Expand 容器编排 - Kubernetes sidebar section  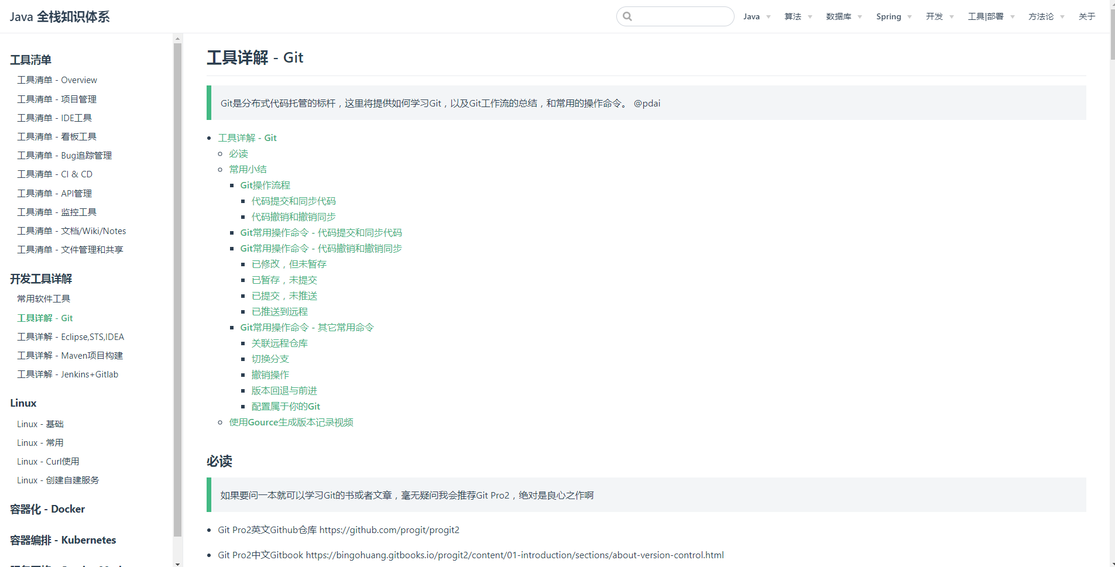[63, 540]
